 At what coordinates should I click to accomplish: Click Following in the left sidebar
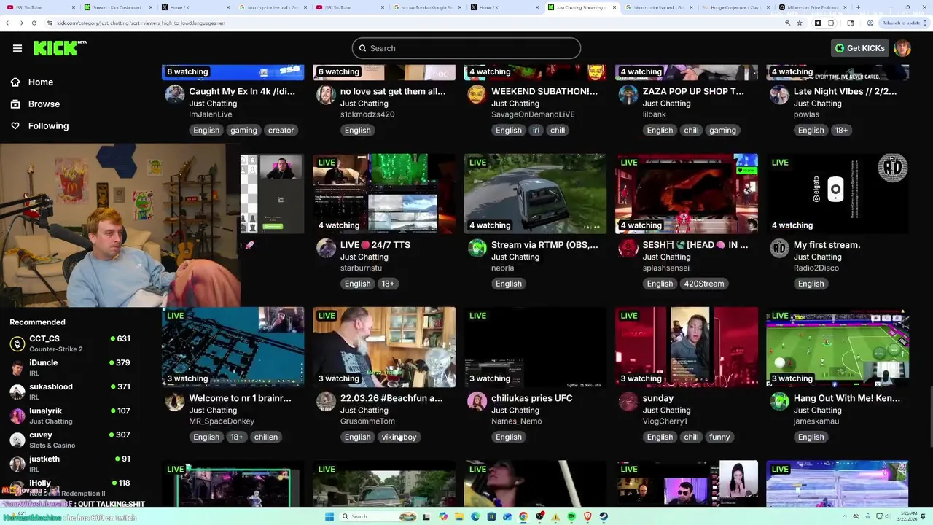coord(48,126)
